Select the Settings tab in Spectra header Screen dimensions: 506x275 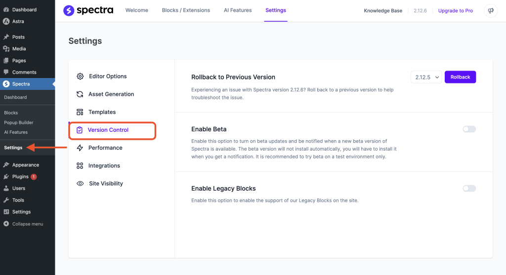(x=276, y=10)
